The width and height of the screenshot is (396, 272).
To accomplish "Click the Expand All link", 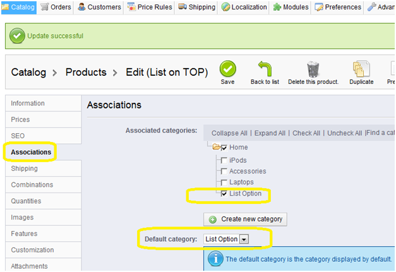I will 270,133.
